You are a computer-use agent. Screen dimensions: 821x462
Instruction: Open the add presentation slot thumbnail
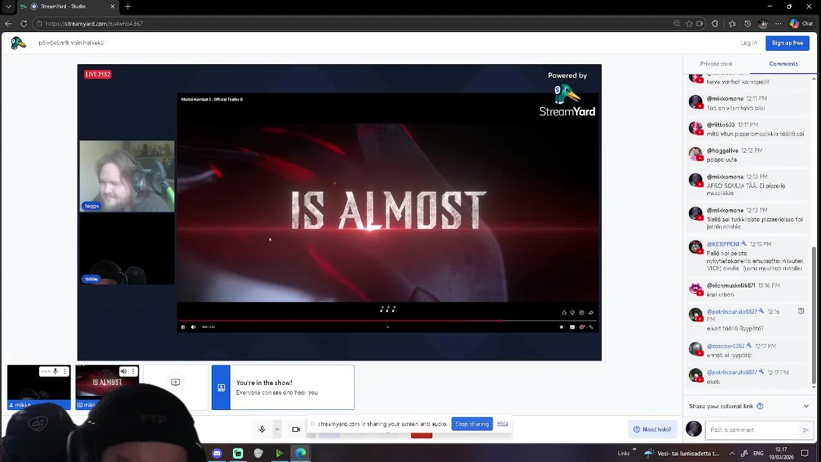(175, 382)
